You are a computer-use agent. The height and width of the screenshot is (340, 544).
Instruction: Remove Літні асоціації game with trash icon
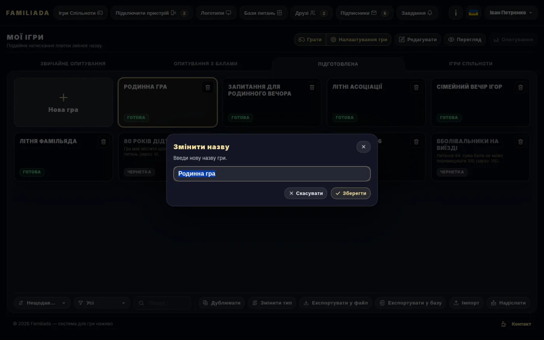click(416, 87)
